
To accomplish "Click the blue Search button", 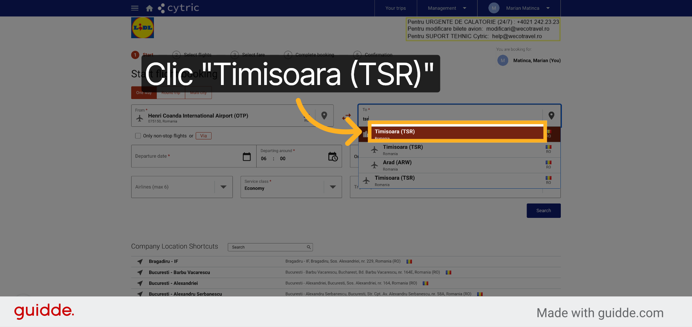I will coord(544,211).
